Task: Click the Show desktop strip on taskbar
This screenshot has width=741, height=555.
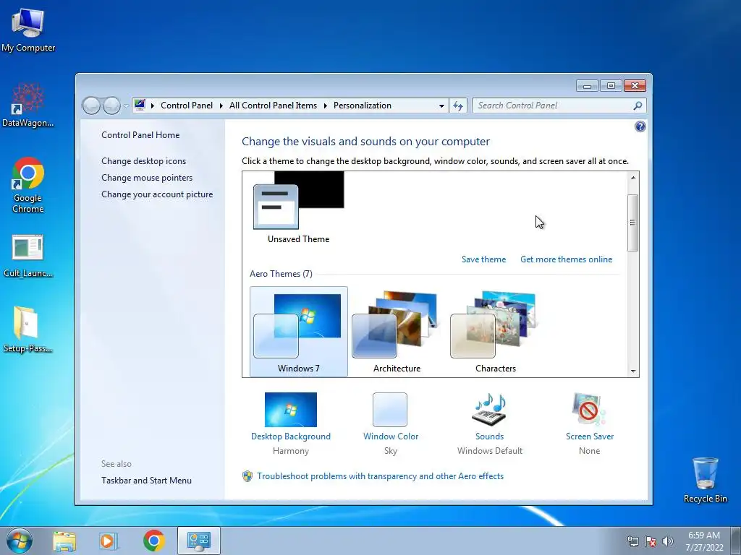Action: point(736,541)
